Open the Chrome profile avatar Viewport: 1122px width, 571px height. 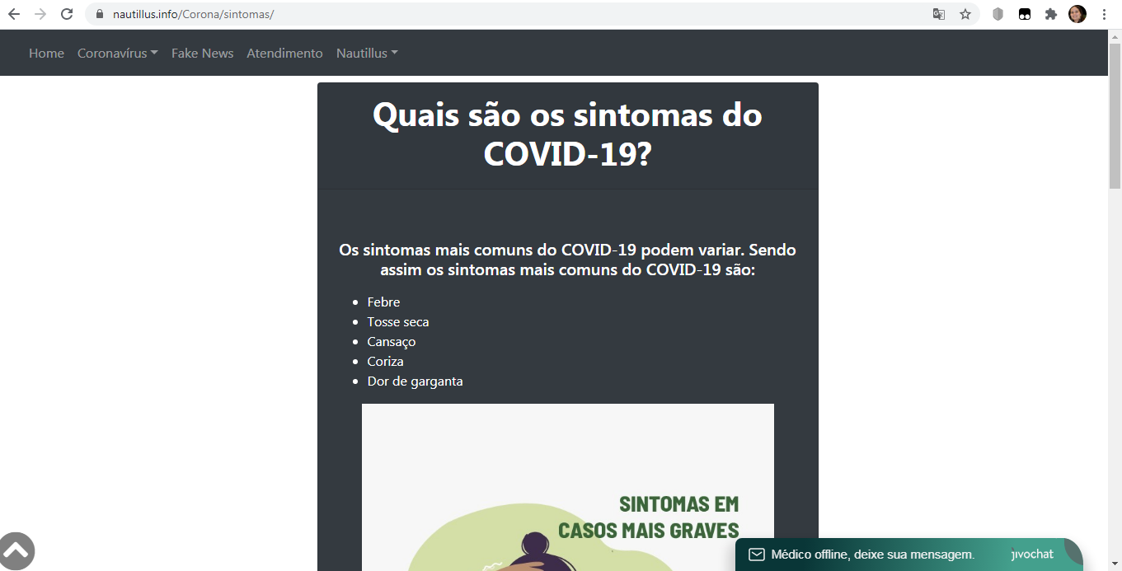tap(1077, 14)
